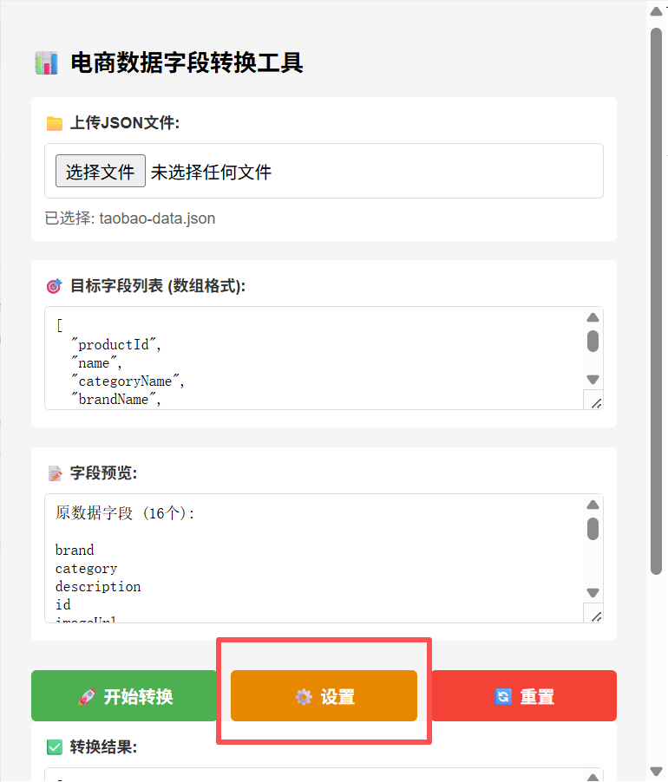The width and height of the screenshot is (668, 782).
Task: Click the 原数据字段 (16个) heading text
Action: [125, 513]
